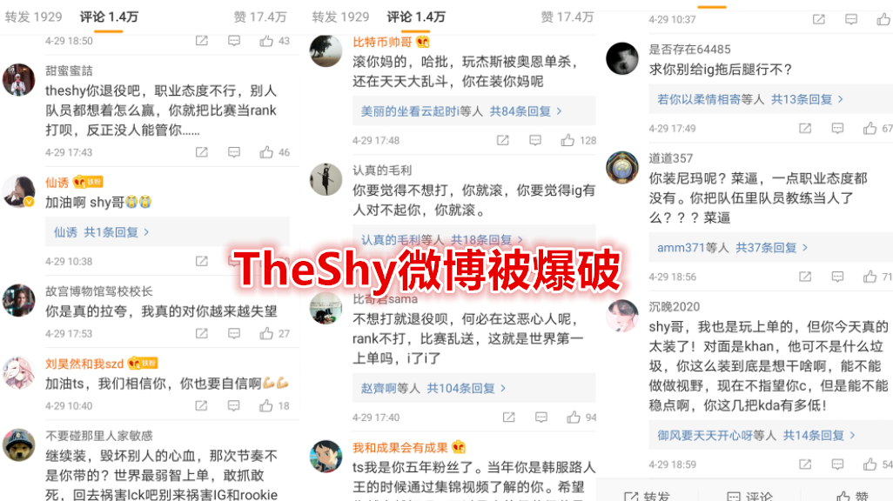Tap reply icon under 刘昊然和我szd's comment

click(234, 406)
